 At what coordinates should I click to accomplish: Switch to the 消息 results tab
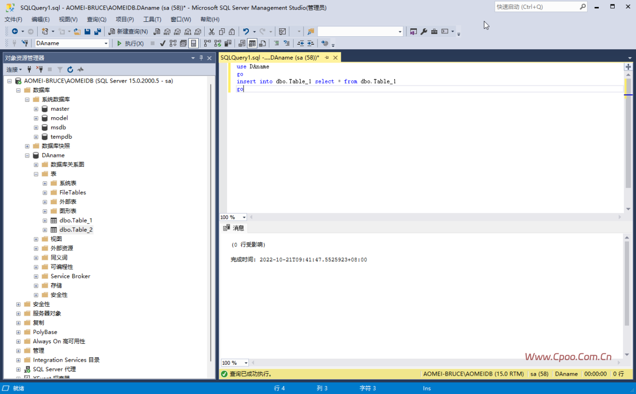(234, 228)
